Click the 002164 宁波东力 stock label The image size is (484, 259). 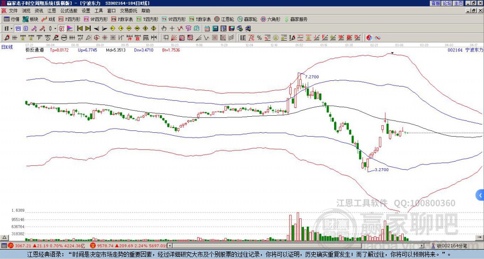point(465,50)
